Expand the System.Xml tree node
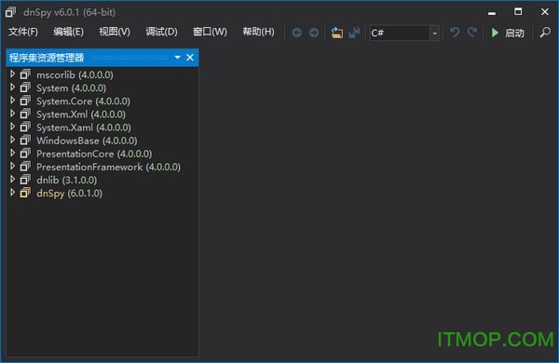 point(12,114)
